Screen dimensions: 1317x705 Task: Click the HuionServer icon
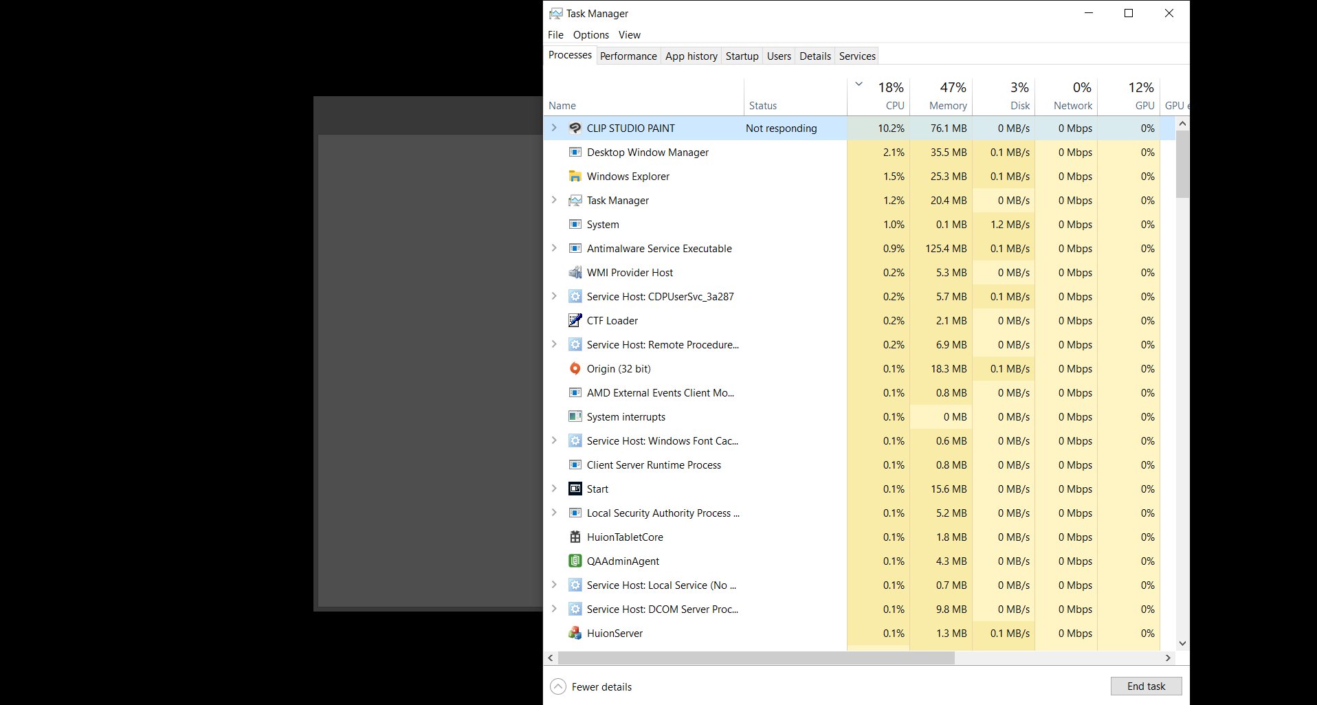click(x=575, y=633)
